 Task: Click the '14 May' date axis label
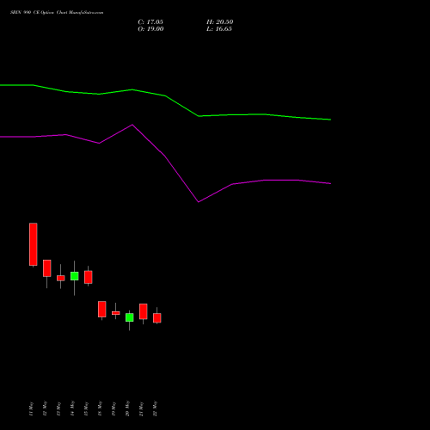coord(72,408)
